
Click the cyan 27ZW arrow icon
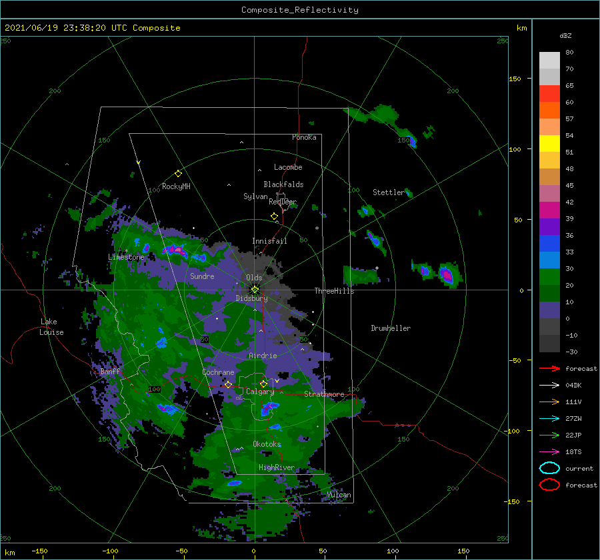coord(549,419)
